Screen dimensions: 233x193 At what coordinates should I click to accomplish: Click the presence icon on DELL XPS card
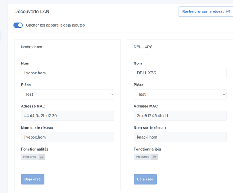154,157
